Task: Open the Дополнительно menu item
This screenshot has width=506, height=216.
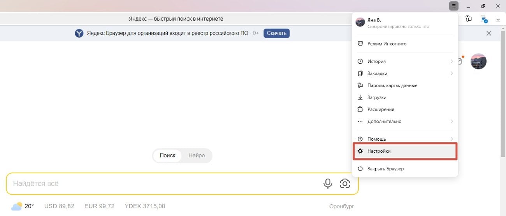Action: pyautogui.click(x=405, y=122)
